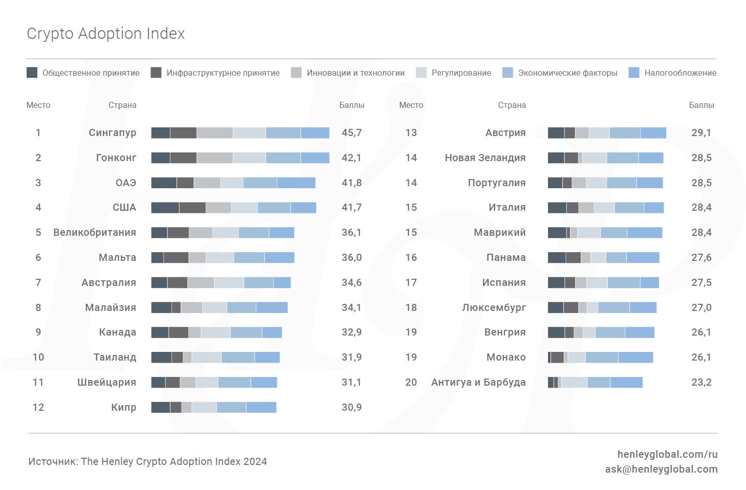The width and height of the screenshot is (746, 490).
Task: Click the Монако score value 26,1
Action: (701, 358)
